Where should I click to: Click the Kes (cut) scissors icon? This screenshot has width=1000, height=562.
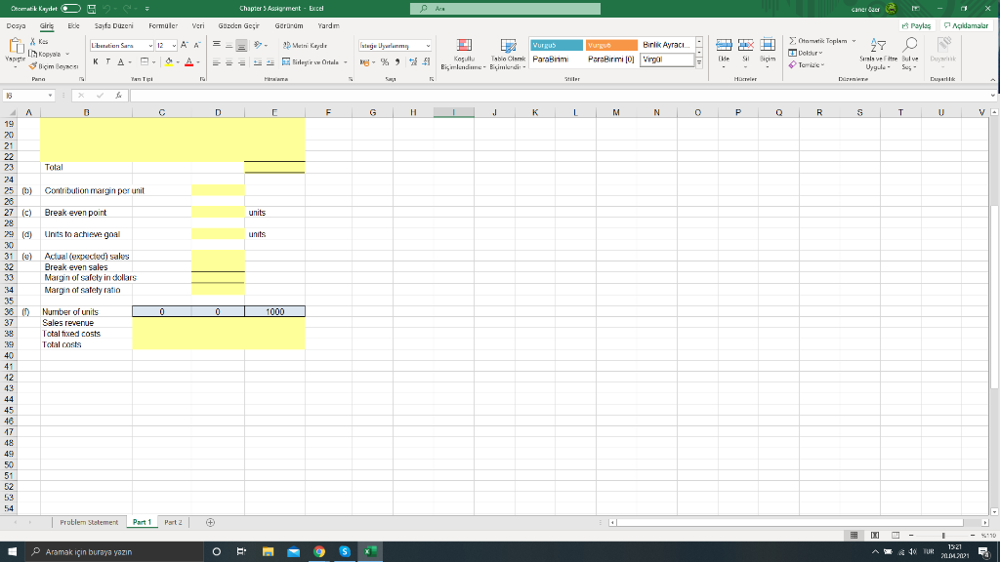(33, 41)
